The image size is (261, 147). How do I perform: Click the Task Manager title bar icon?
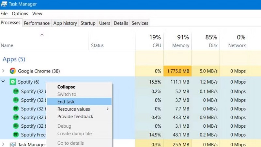coord(4,4)
